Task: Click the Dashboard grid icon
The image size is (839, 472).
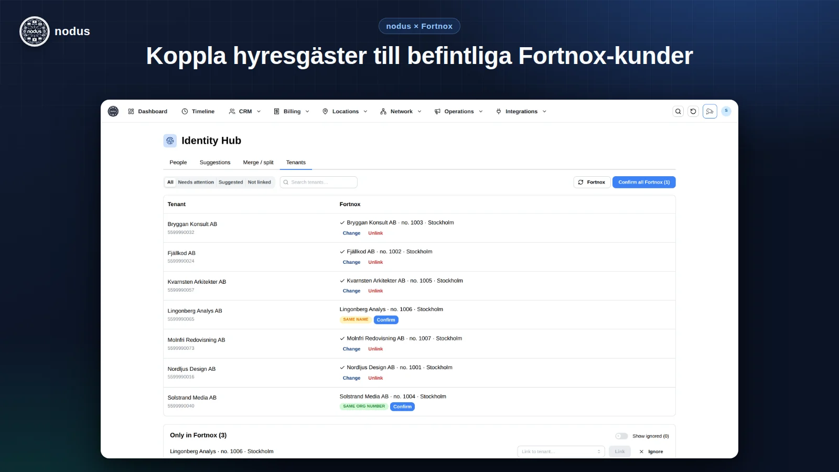Action: [131, 111]
